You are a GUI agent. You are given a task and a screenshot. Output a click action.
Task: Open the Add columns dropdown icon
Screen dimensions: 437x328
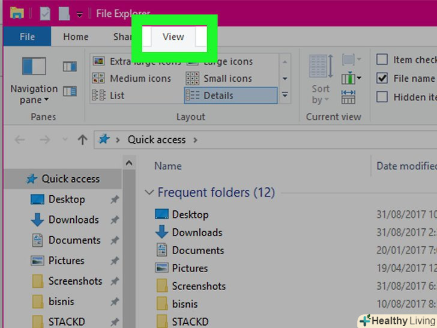click(x=351, y=78)
